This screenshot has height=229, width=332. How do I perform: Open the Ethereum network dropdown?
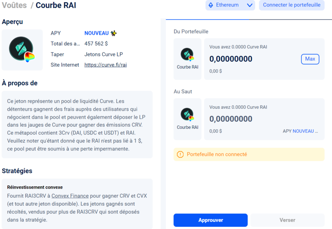(x=249, y=5)
